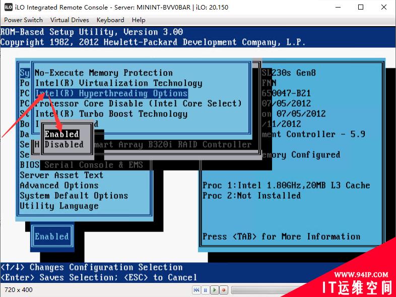Click the Enabled status box below the menu
Viewport: 396px width, 297px height.
52,237
